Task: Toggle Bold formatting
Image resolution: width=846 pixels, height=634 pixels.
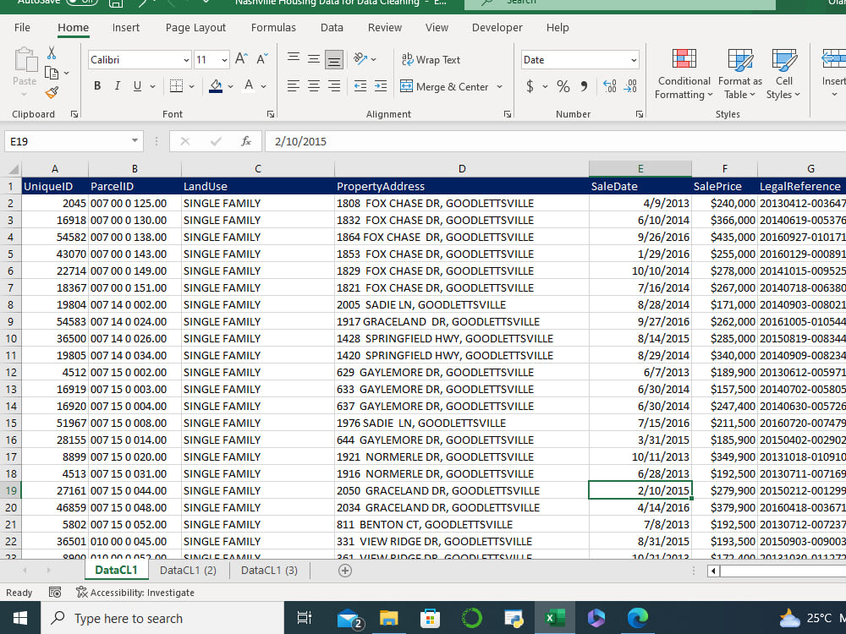Action: (x=97, y=86)
